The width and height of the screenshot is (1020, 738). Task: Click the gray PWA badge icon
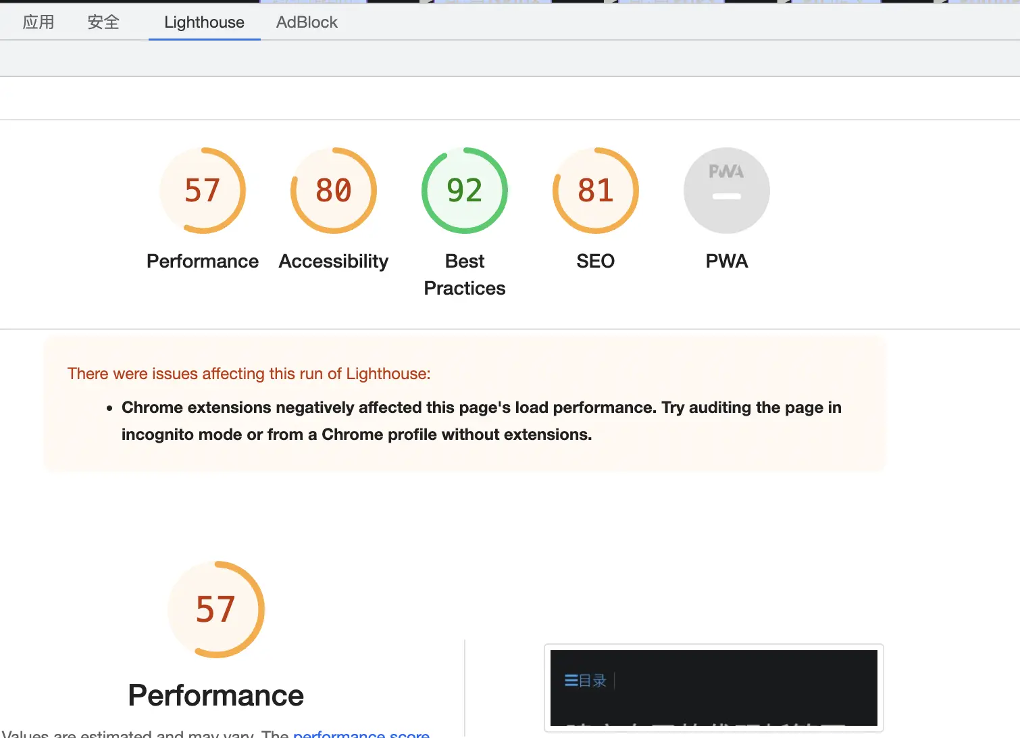[x=727, y=191]
